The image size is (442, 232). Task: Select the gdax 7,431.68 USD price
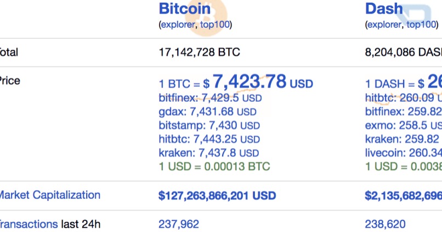pyautogui.click(x=207, y=112)
